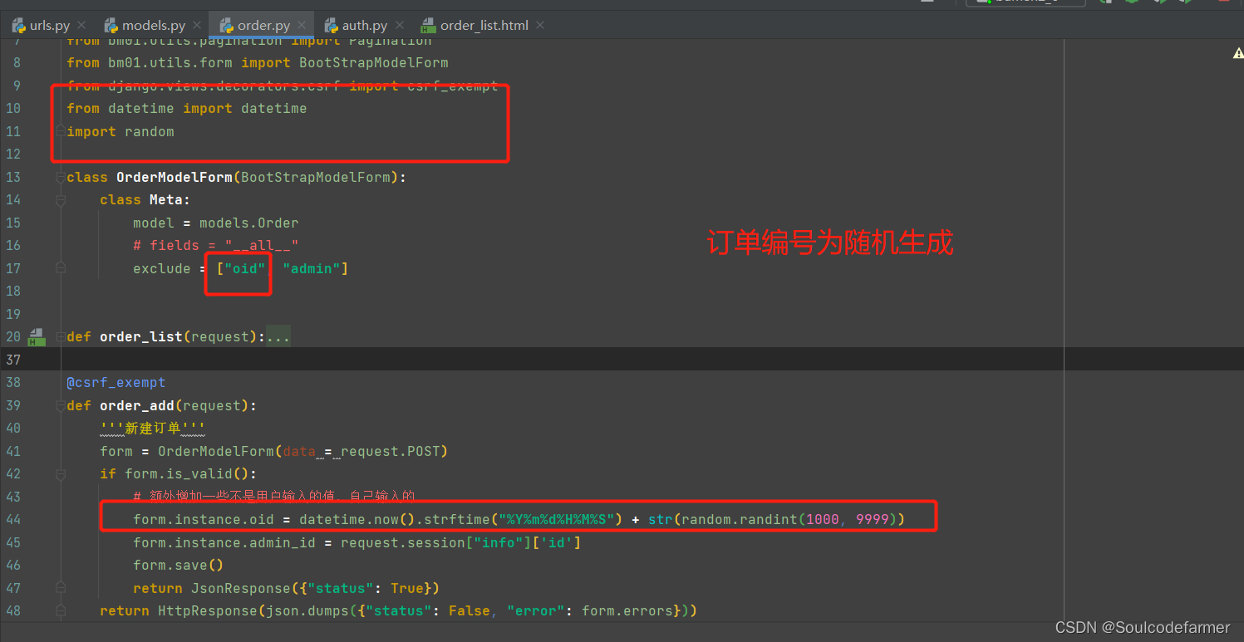Click the related template gutter icon at line 20
1244x642 pixels.
[x=36, y=336]
